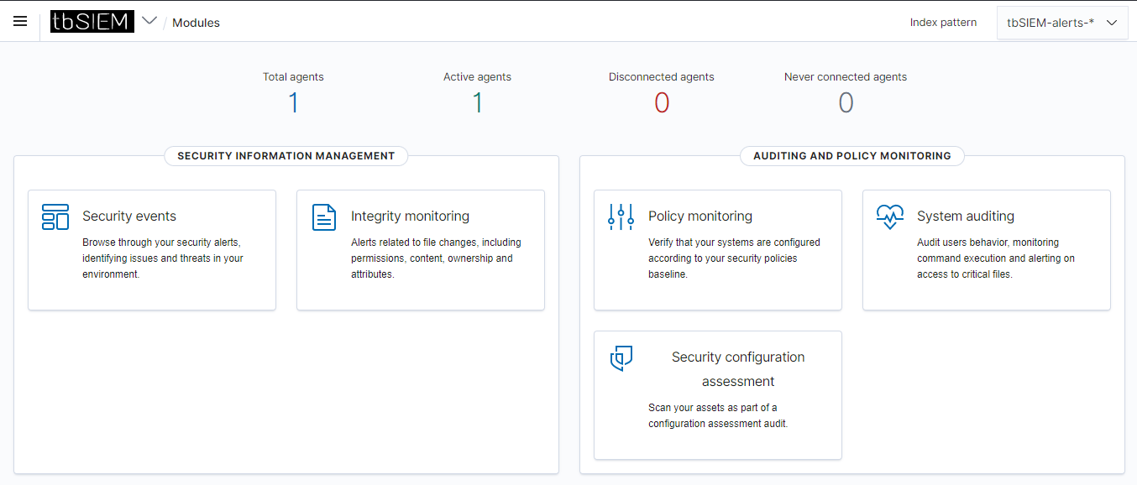Open the Security configuration assessment module

pos(718,394)
